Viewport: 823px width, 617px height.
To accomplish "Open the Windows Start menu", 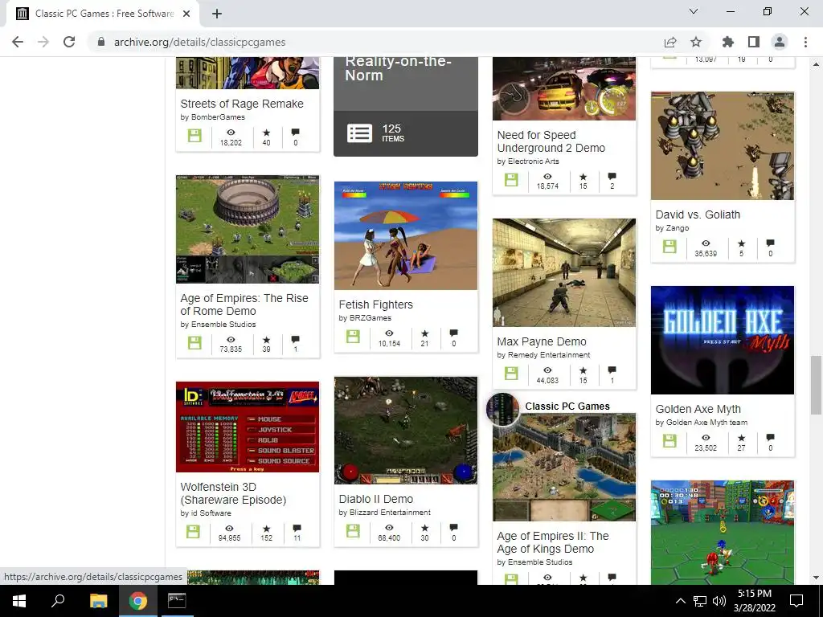I will [19, 601].
